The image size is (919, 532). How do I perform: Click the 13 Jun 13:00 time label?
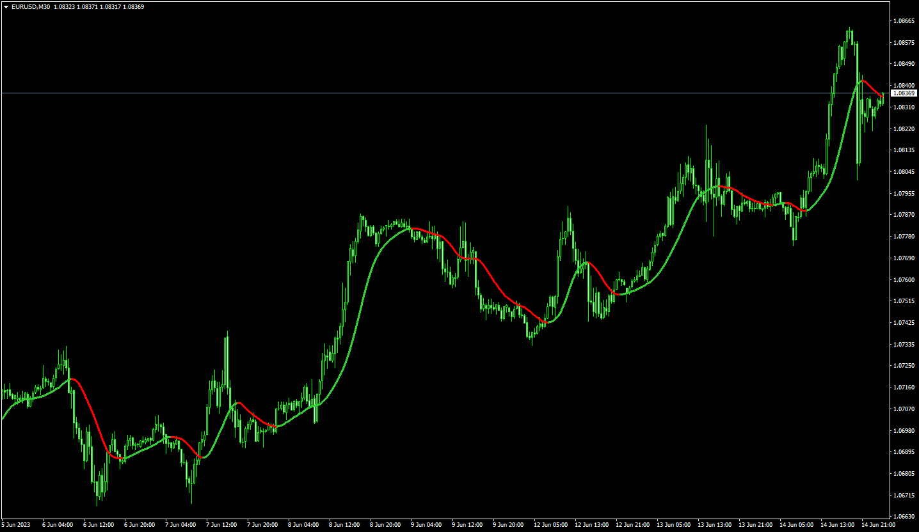pyautogui.click(x=714, y=525)
